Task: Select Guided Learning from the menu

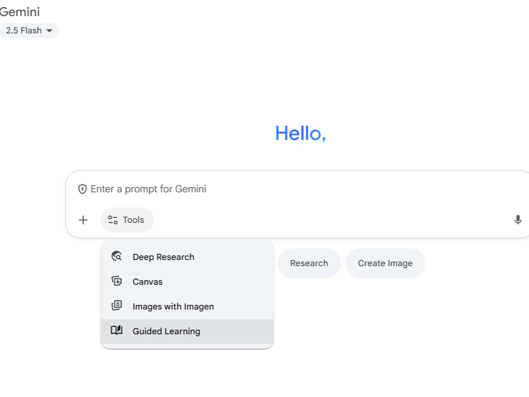Action: pos(166,331)
